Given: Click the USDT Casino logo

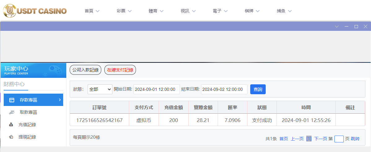Looking at the screenshot, I should tap(35, 11).
